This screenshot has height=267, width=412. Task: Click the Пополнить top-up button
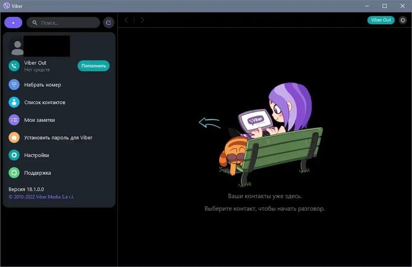[x=94, y=66]
